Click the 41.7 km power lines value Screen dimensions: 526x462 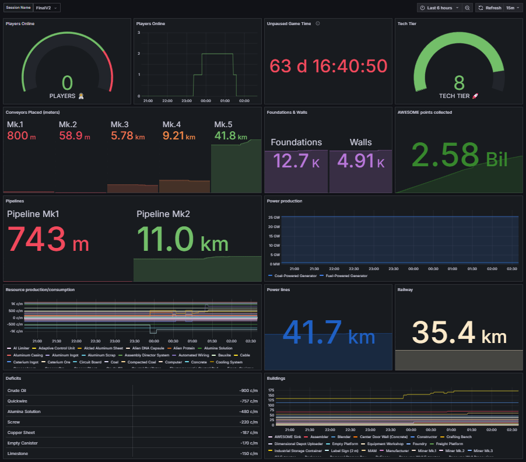click(328, 332)
